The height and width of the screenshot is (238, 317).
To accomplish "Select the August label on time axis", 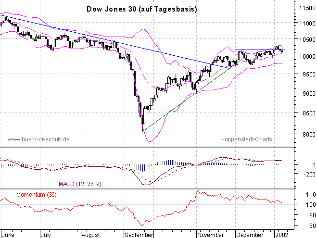I will coord(91,235).
